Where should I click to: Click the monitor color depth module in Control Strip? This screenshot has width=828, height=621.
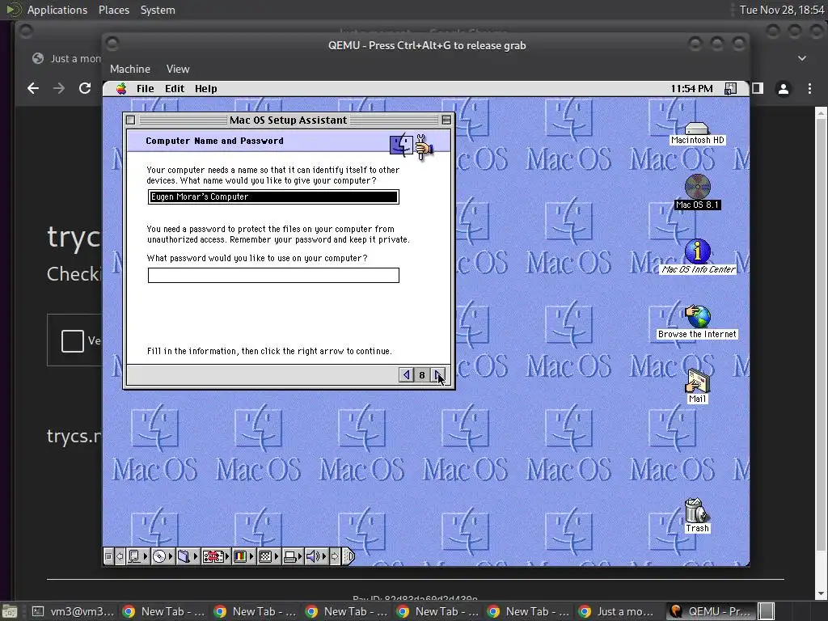coord(243,556)
